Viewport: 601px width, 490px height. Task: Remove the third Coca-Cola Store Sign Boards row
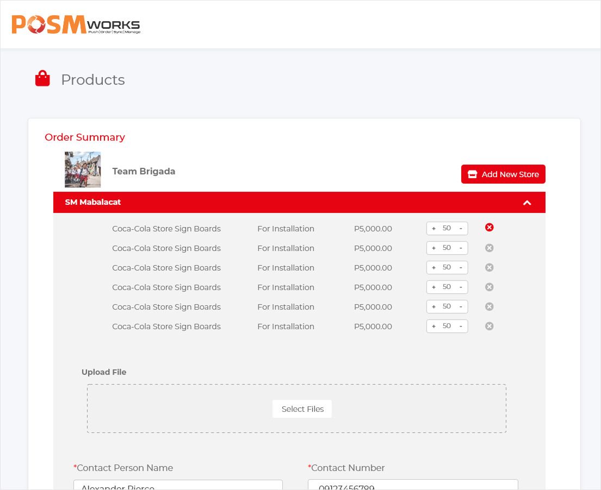coord(489,267)
